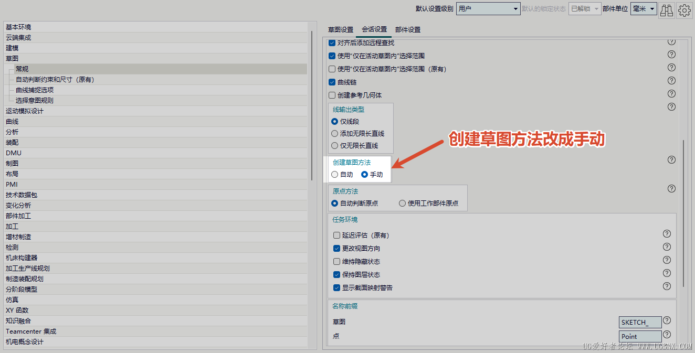Screen dimensions: 695x353
Task: Click help icon beside 延迟评估（原有）
Action: coord(667,234)
